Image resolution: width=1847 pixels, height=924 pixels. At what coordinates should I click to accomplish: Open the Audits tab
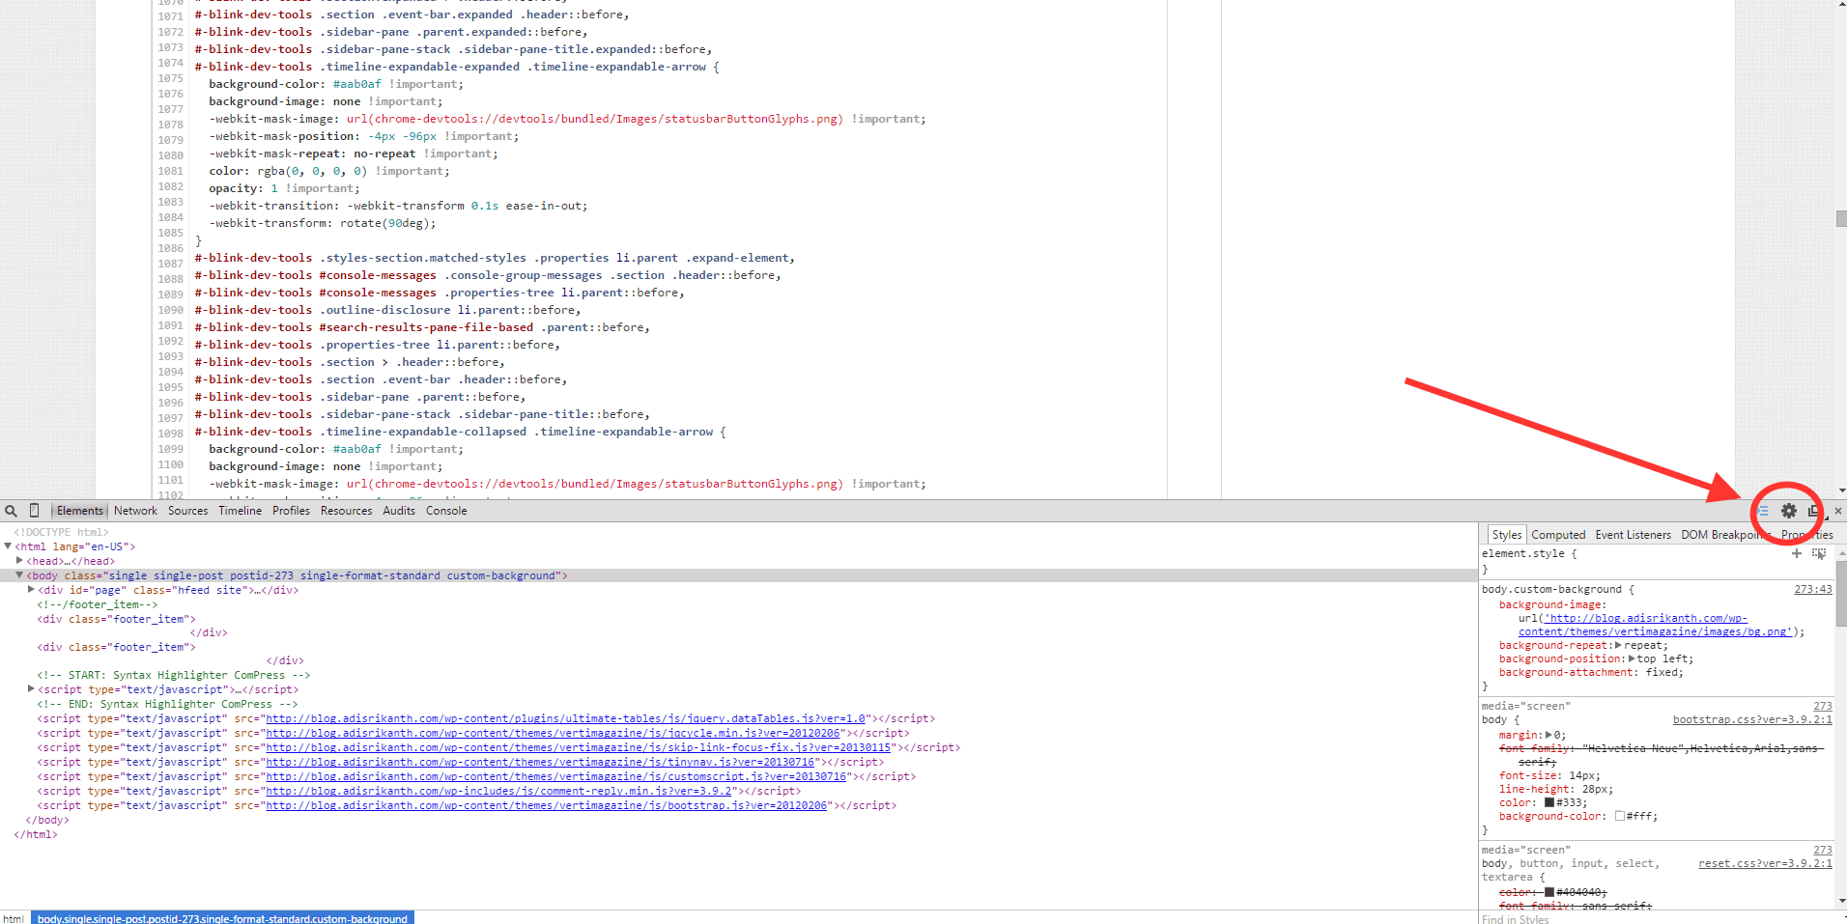coord(399,511)
